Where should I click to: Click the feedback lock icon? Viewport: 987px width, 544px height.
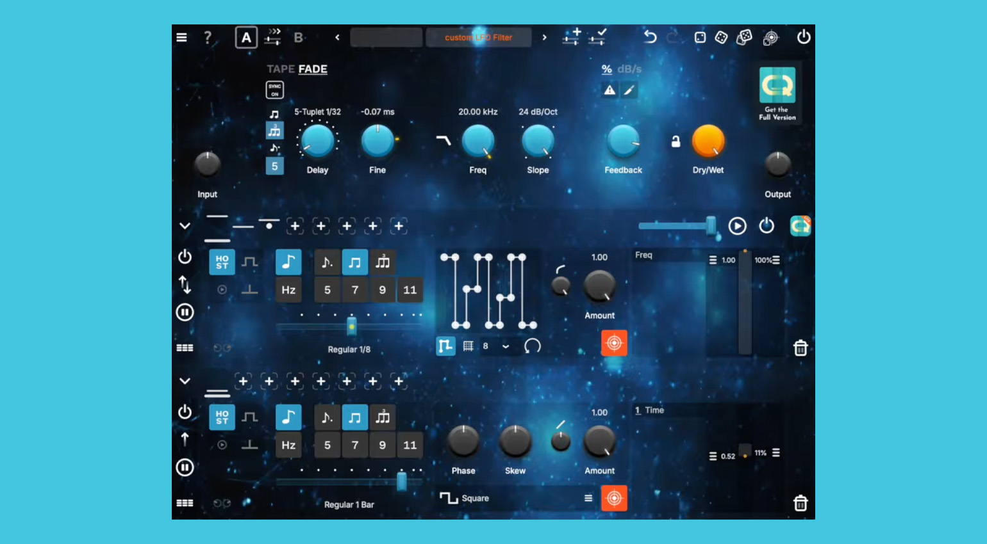pyautogui.click(x=676, y=141)
